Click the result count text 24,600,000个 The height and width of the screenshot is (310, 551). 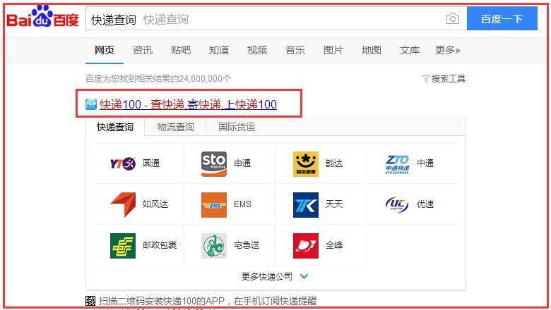[205, 79]
